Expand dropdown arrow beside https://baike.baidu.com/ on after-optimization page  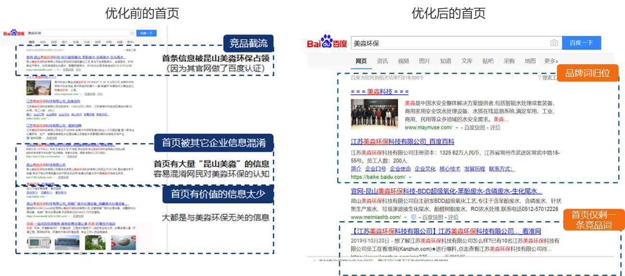(x=410, y=178)
